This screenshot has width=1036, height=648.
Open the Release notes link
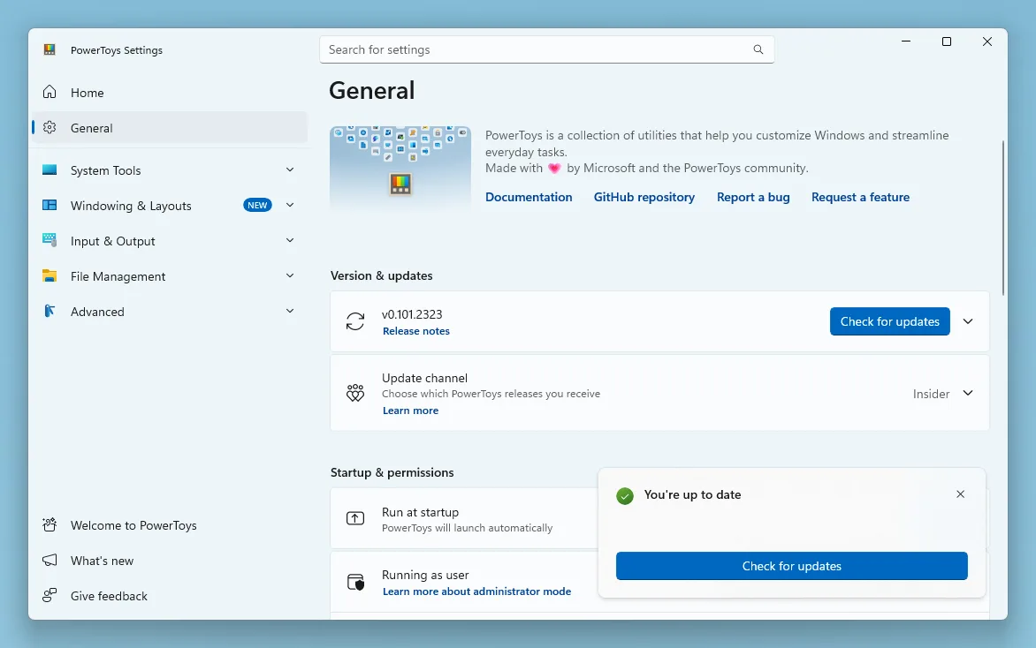click(x=416, y=331)
